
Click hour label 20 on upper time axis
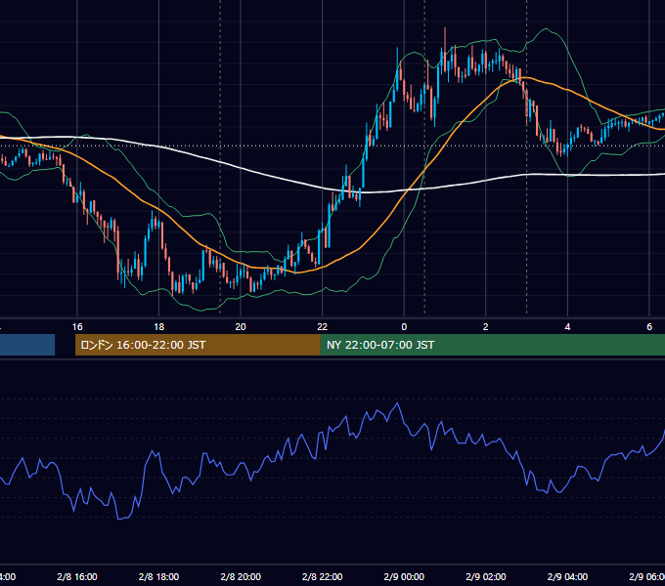click(241, 327)
